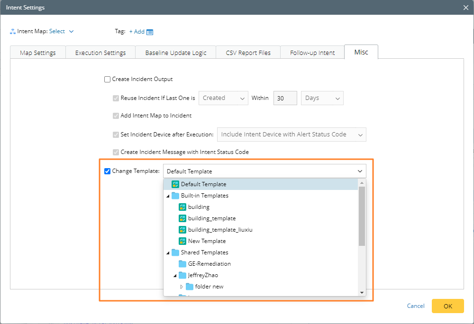Click the tag list icon beside Add
This screenshot has height=324, width=474.
point(150,32)
